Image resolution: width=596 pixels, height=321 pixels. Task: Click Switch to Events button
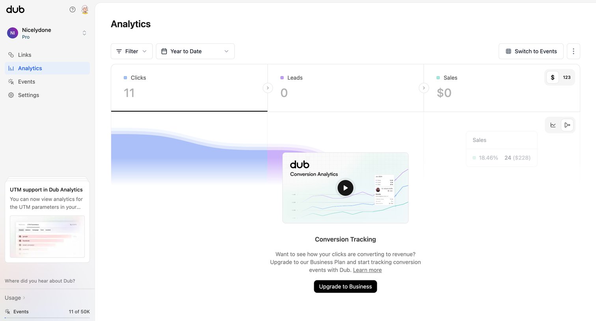(531, 51)
